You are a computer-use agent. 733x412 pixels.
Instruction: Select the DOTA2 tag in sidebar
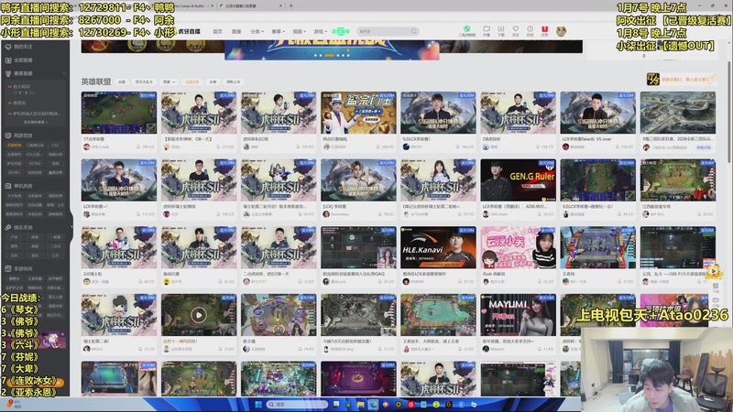tap(35, 164)
